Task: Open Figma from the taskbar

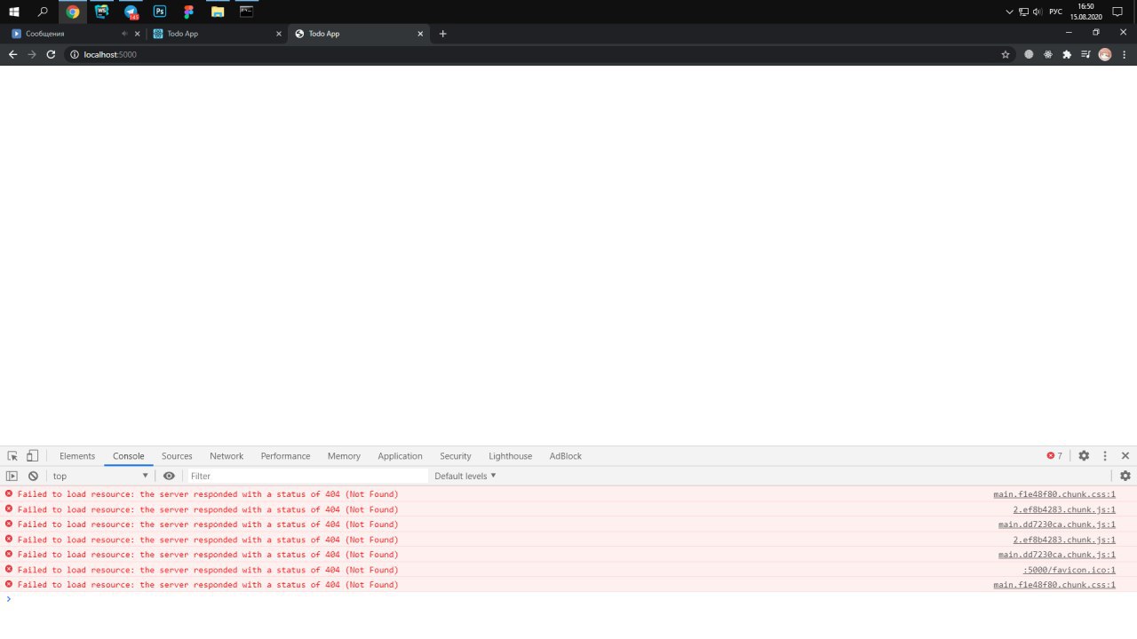Action: pyautogui.click(x=188, y=12)
